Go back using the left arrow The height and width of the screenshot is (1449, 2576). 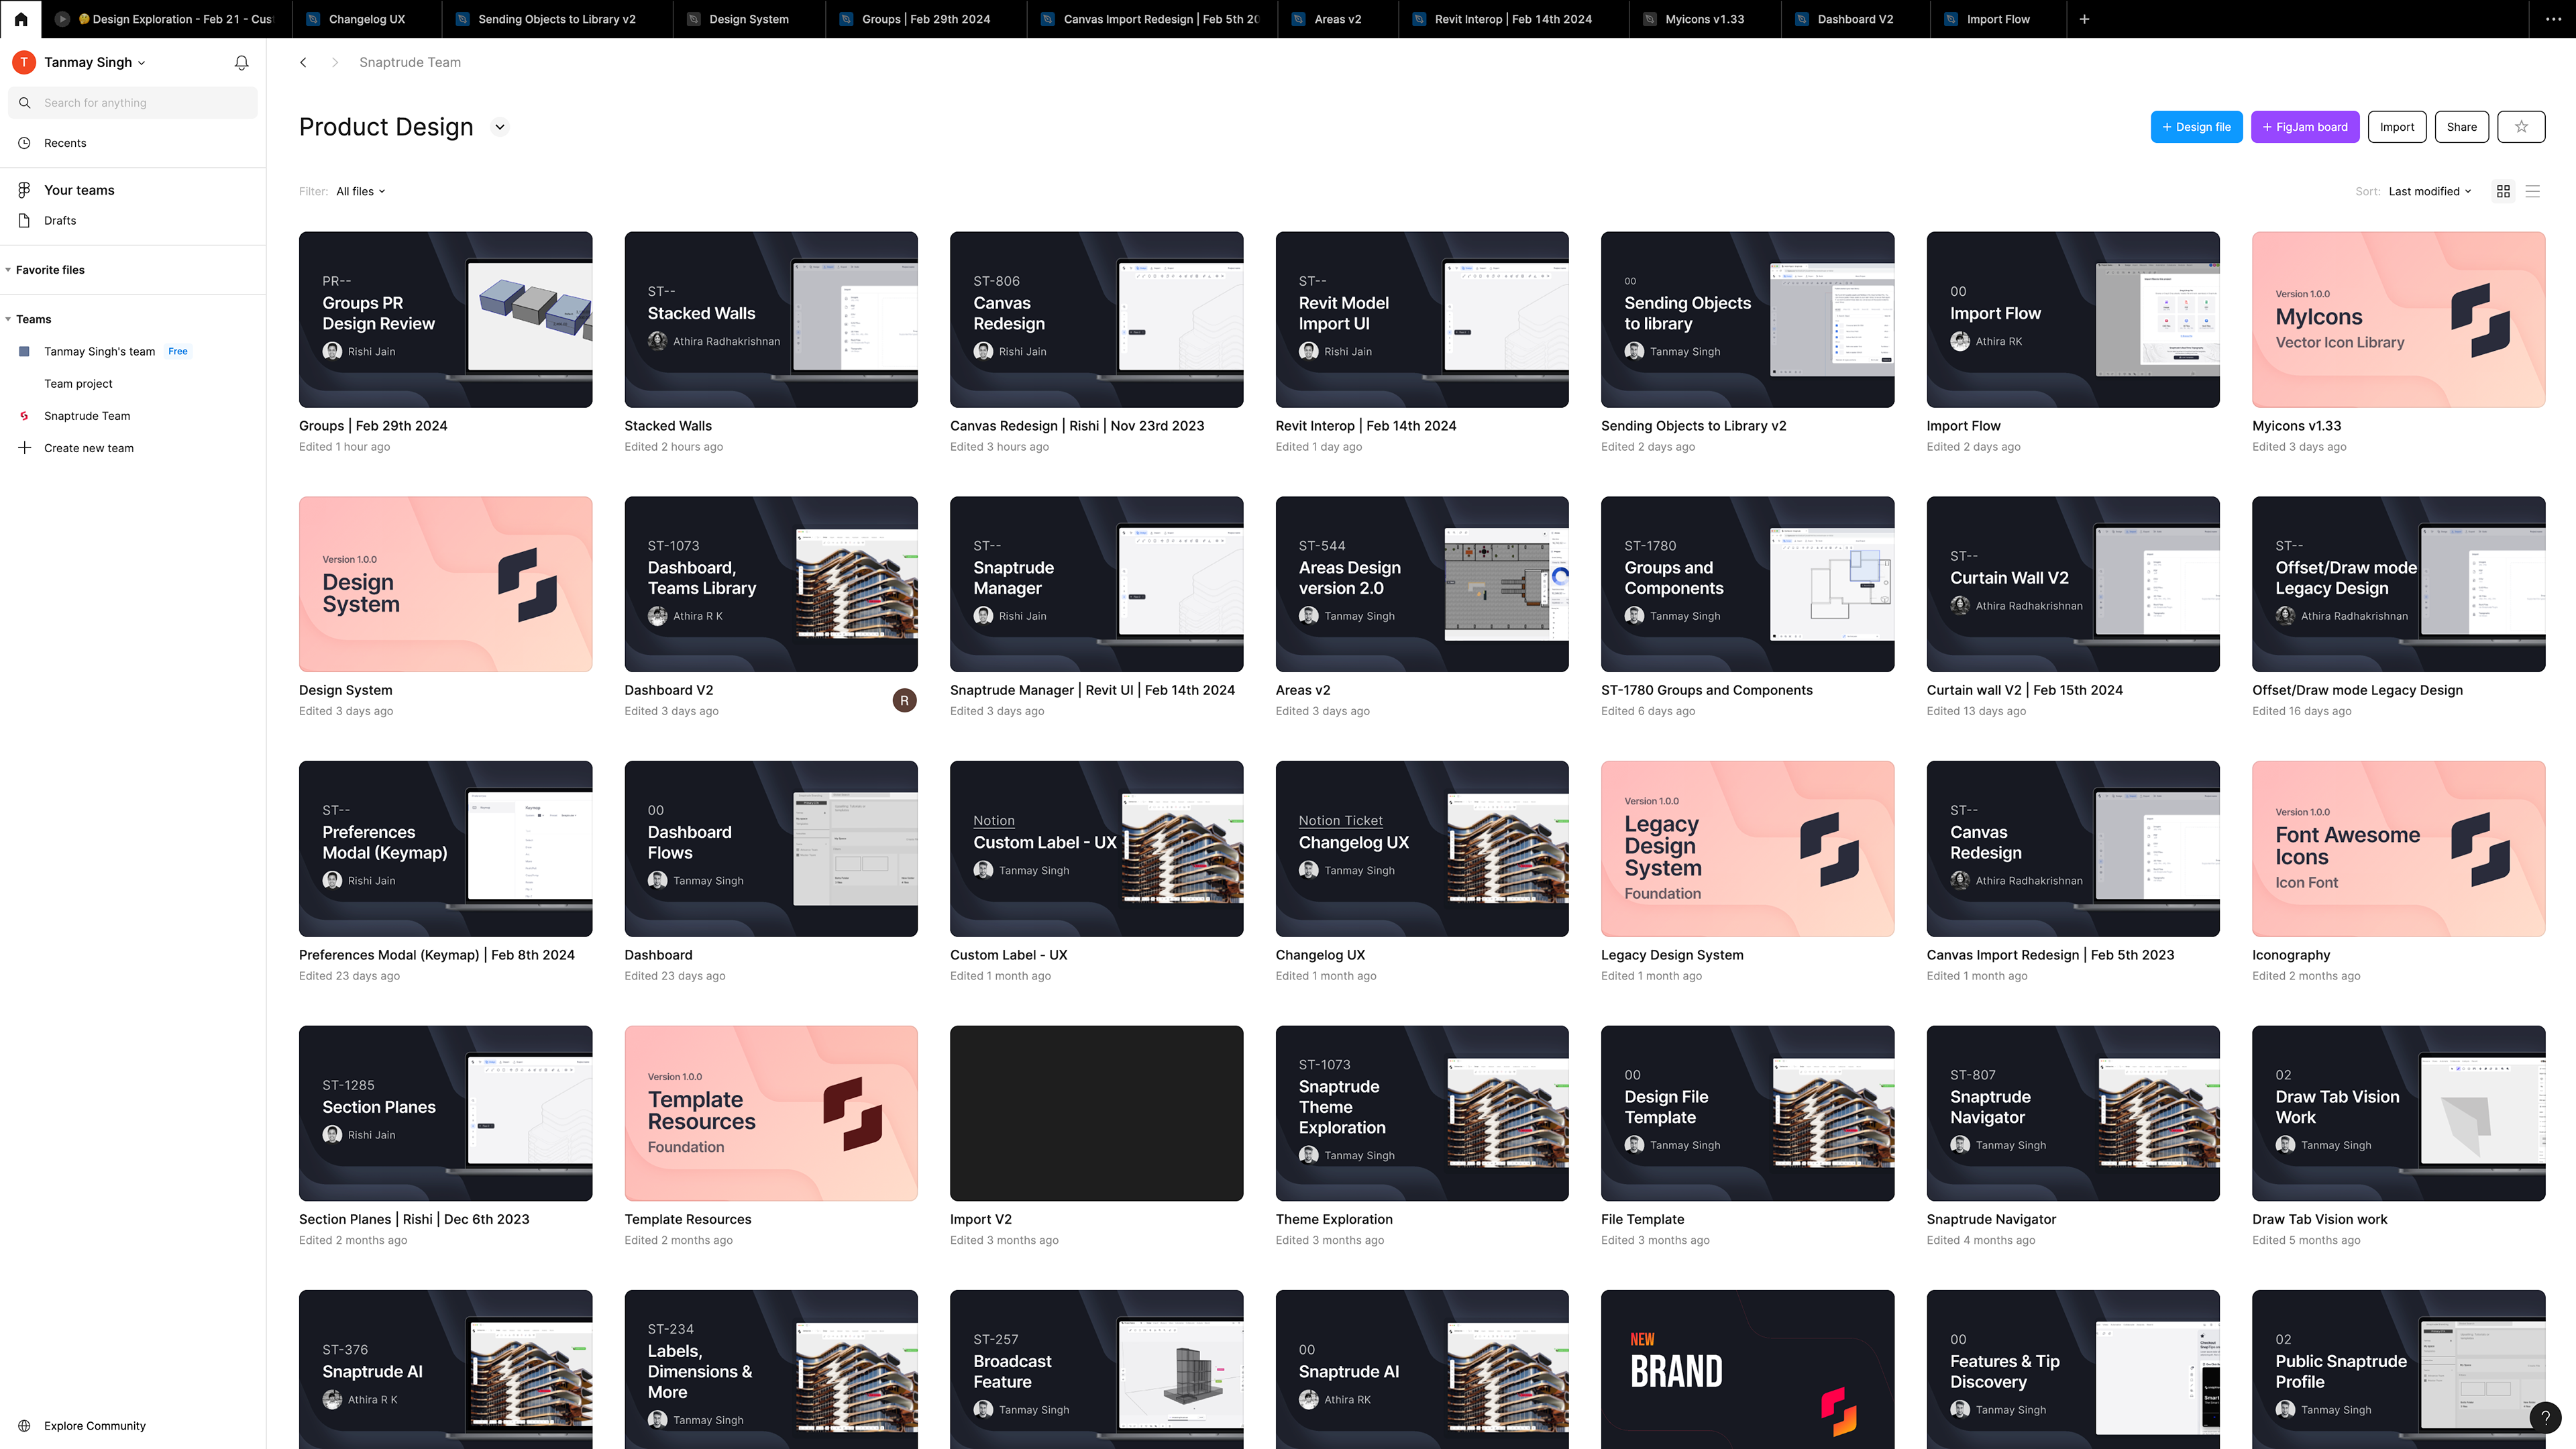303,63
